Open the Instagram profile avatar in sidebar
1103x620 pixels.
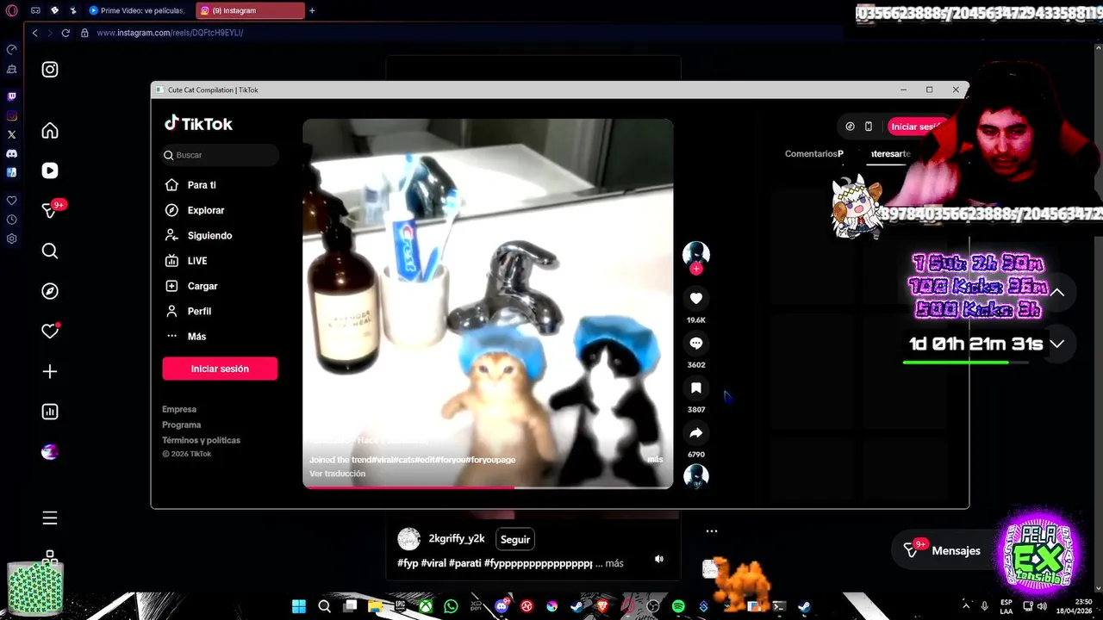(50, 451)
